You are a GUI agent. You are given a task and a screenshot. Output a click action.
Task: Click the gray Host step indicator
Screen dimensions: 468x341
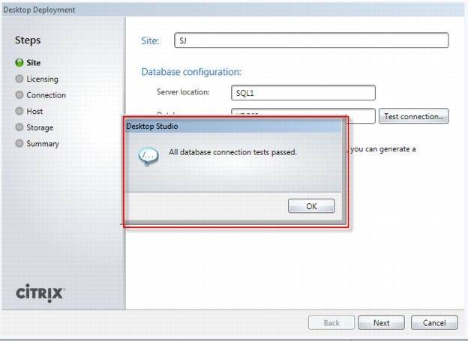pos(19,111)
